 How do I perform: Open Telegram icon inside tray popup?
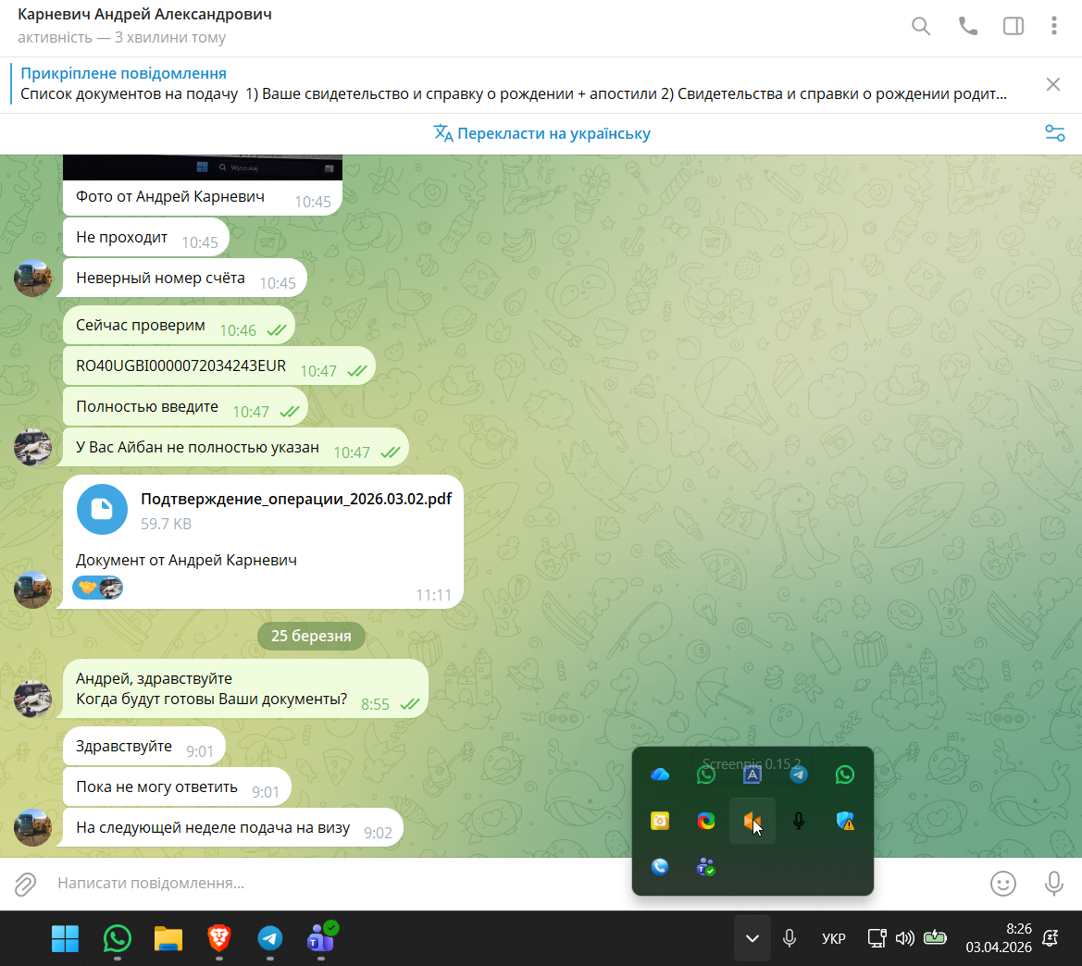799,774
